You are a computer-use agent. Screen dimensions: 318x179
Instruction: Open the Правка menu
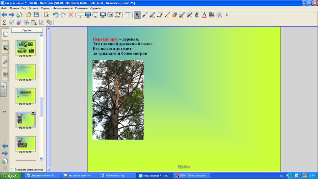tap(14, 8)
